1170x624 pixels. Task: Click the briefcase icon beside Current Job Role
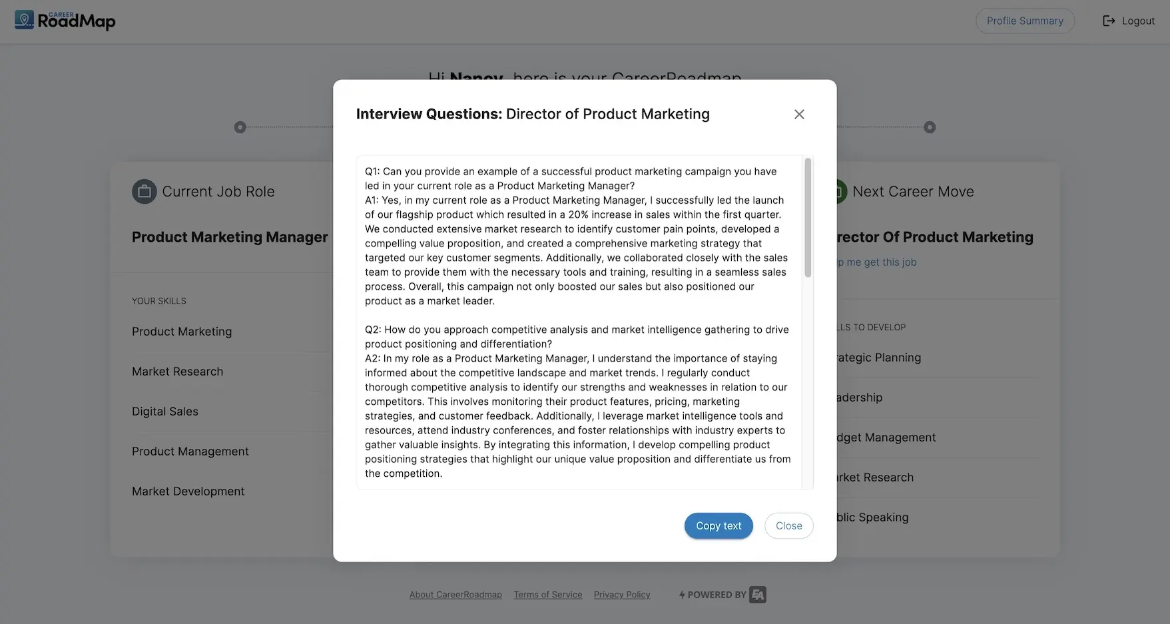pos(144,192)
